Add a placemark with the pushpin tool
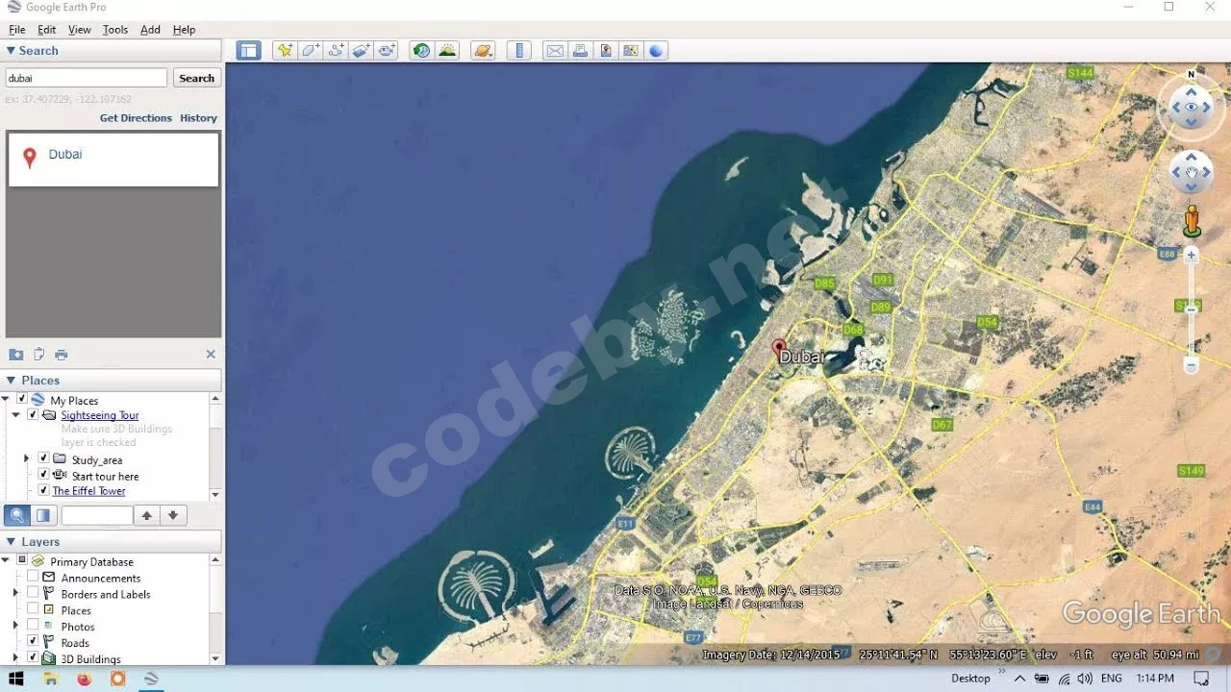Screen dimensions: 1231x692 coord(284,51)
